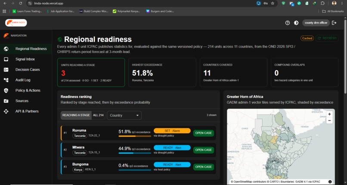This screenshot has width=347, height=185.
Task: Click the page vertical scrollbar
Action: point(345,56)
